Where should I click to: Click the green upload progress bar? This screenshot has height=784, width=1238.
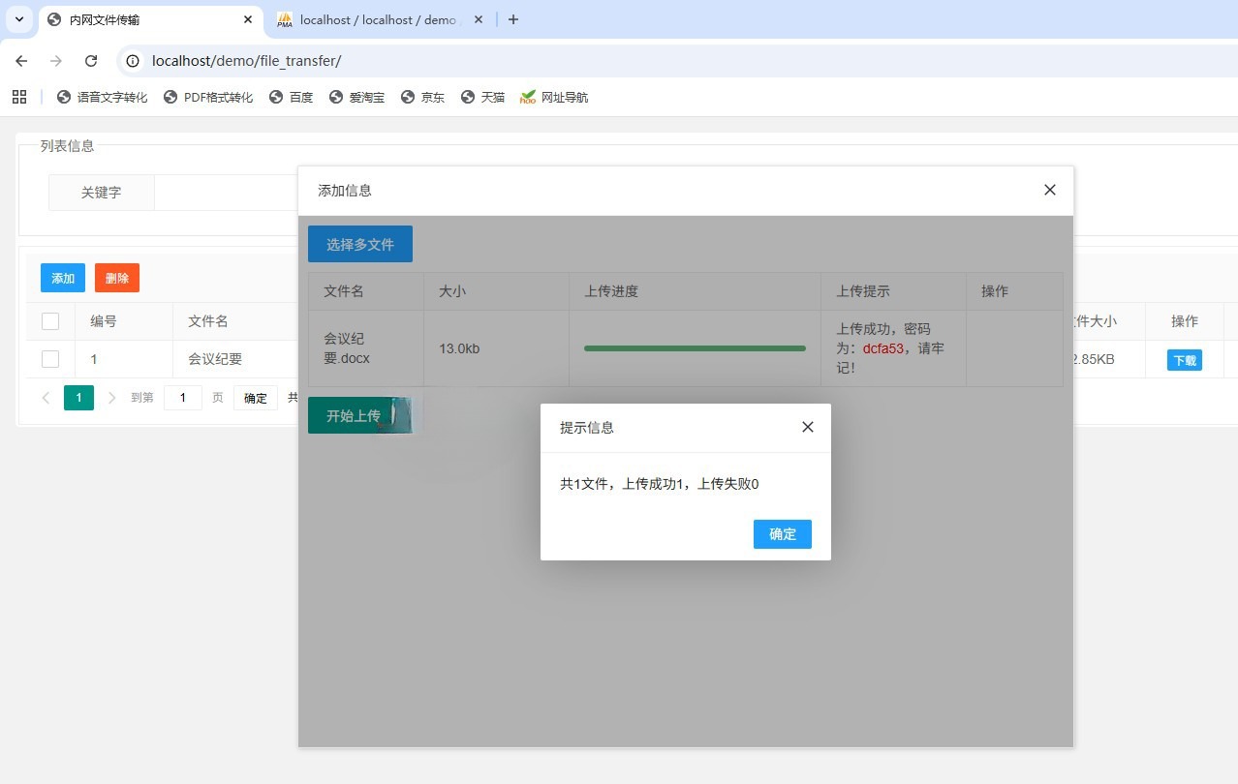694,347
